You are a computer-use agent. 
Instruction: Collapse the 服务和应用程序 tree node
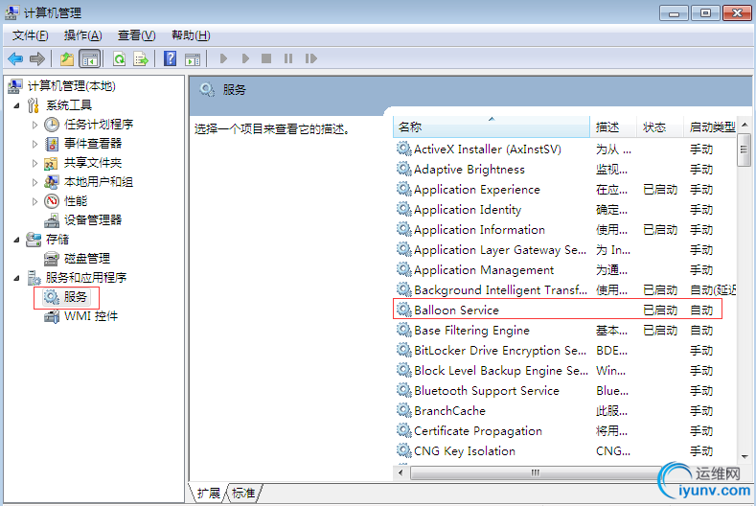pos(16,278)
